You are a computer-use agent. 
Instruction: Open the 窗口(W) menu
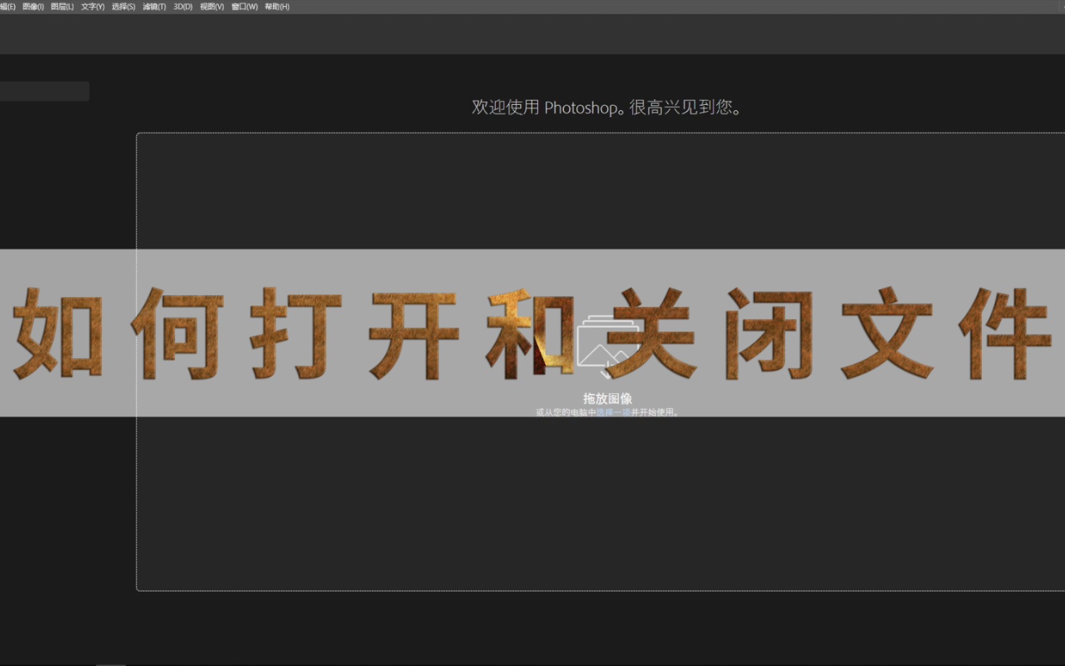coord(243,7)
